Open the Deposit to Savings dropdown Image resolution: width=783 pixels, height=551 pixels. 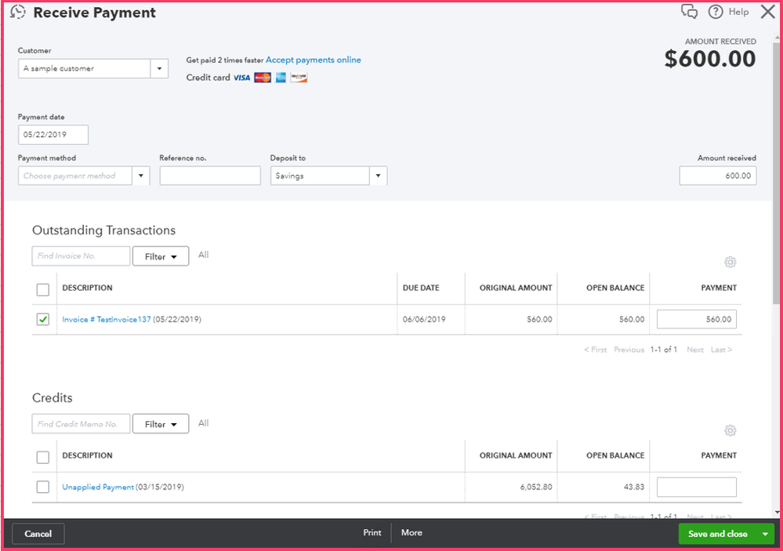(378, 176)
